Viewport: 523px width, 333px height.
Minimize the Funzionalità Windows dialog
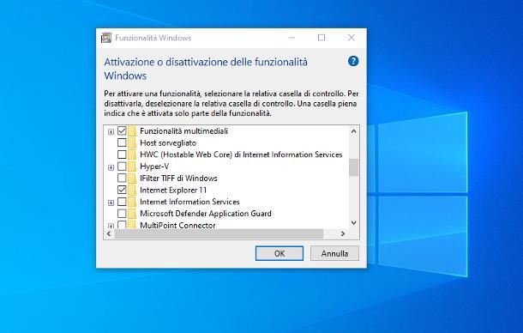tap(292, 38)
